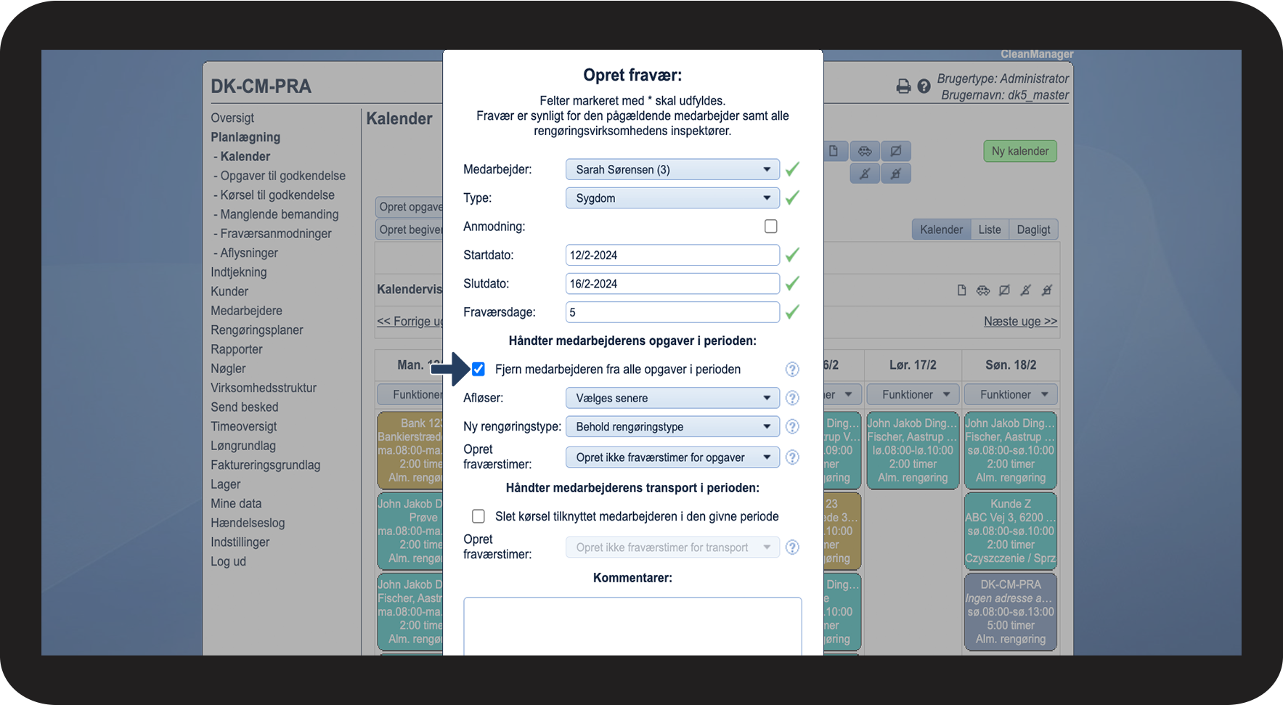The width and height of the screenshot is (1283, 705).
Task: Click the car transport icon in toolbar
Action: [865, 151]
